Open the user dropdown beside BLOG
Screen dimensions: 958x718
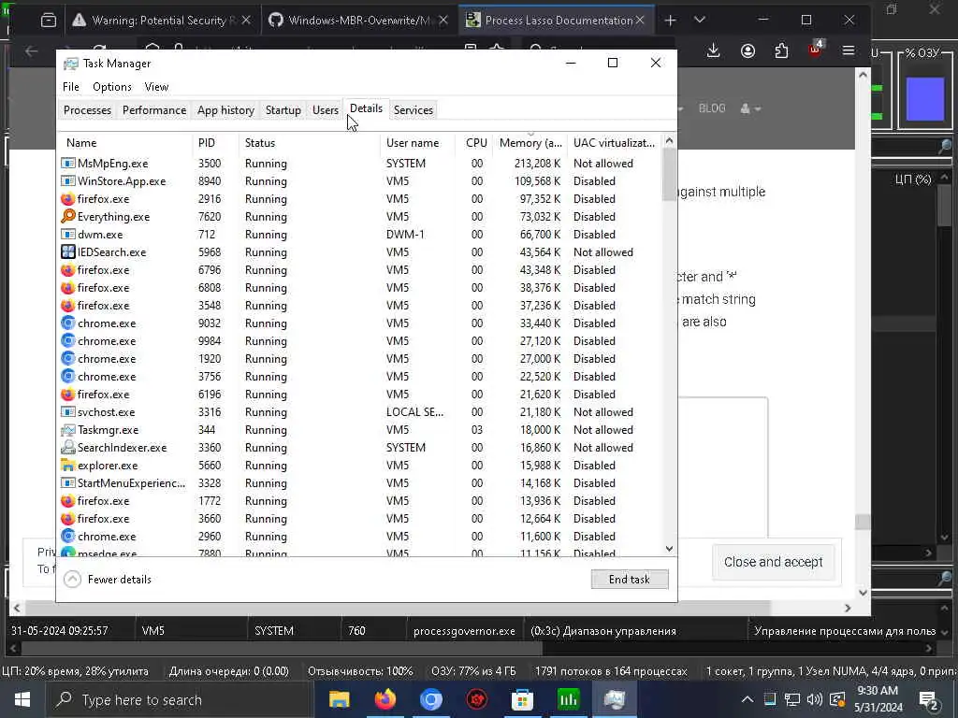[749, 108]
